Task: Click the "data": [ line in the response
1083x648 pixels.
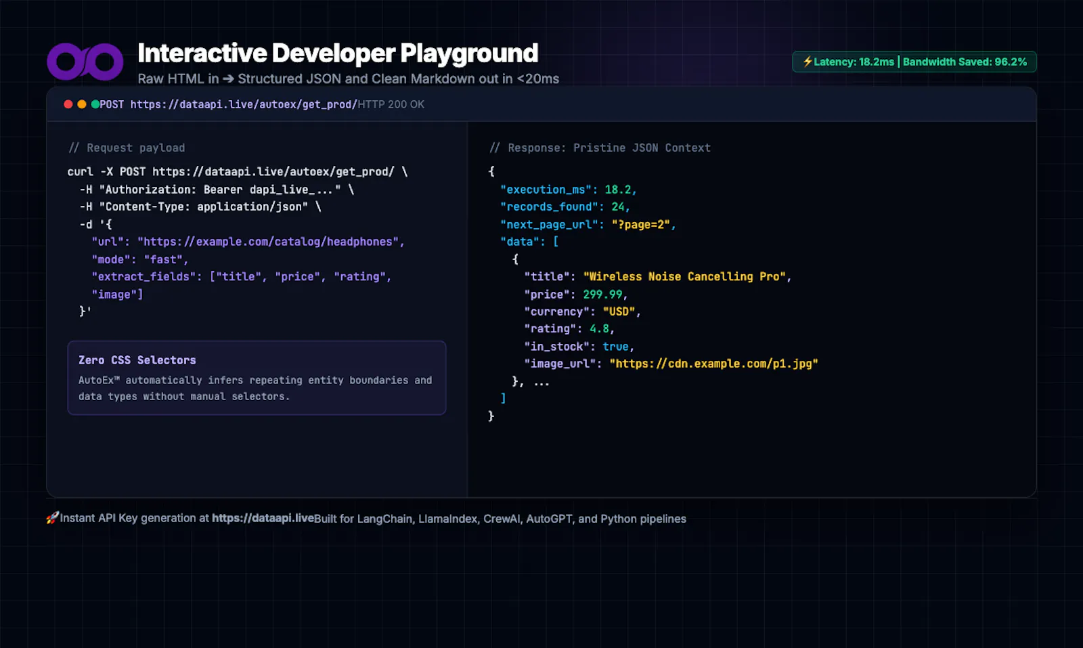Action: (529, 242)
